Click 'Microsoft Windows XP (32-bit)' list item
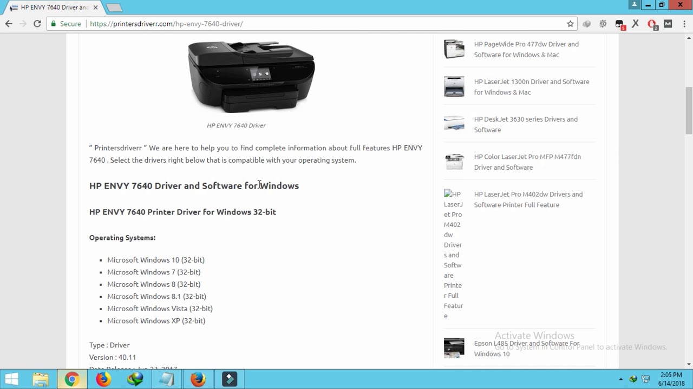 point(156,321)
